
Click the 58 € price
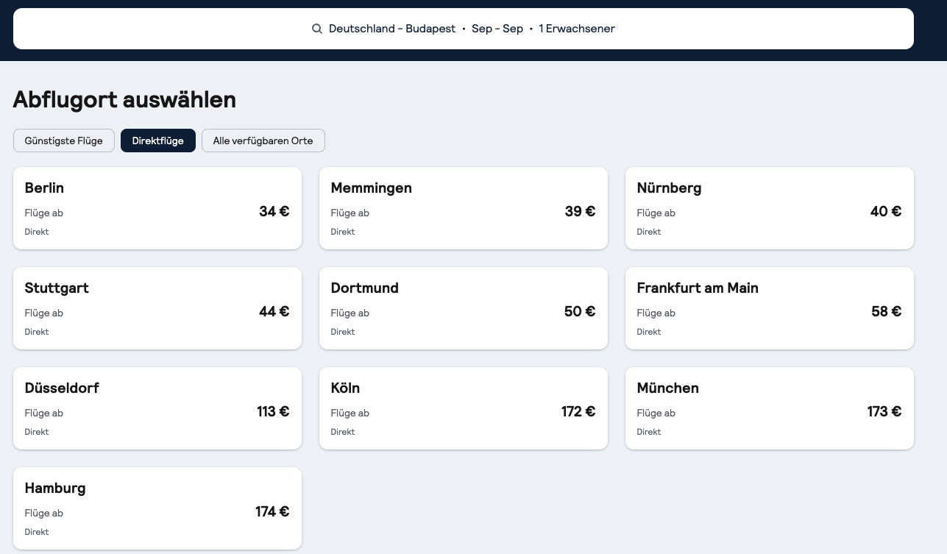(887, 312)
